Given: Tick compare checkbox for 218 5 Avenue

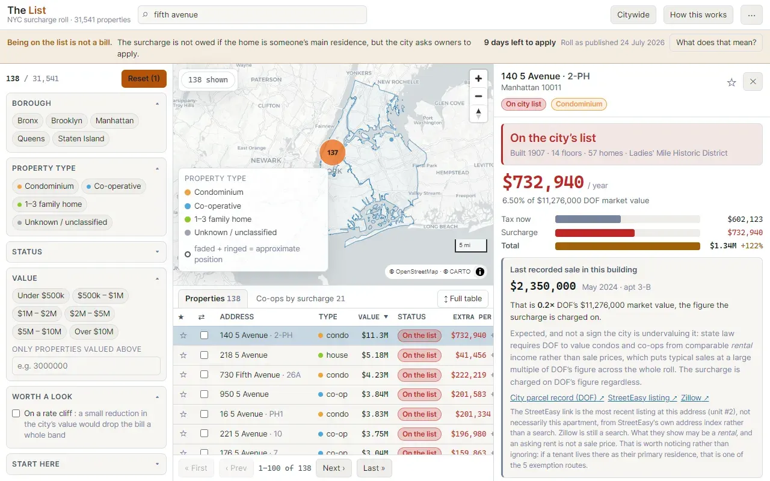Looking at the screenshot, I should click(x=204, y=355).
